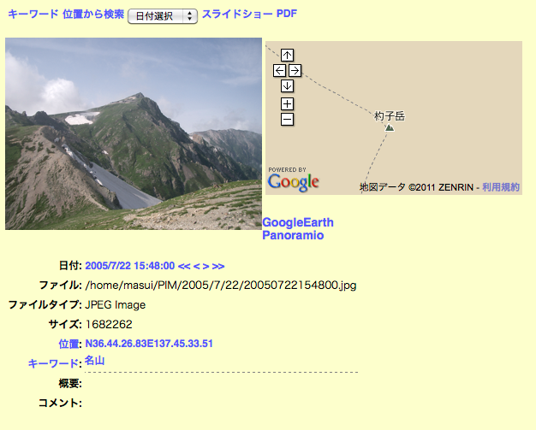Pan the map left with the arrow
The height and width of the screenshot is (430, 536).
[x=280, y=71]
